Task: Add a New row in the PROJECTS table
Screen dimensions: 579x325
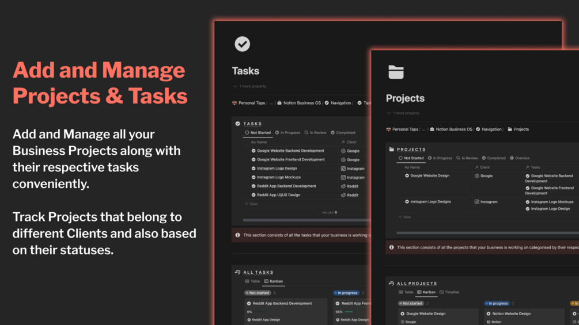Action: (x=404, y=217)
